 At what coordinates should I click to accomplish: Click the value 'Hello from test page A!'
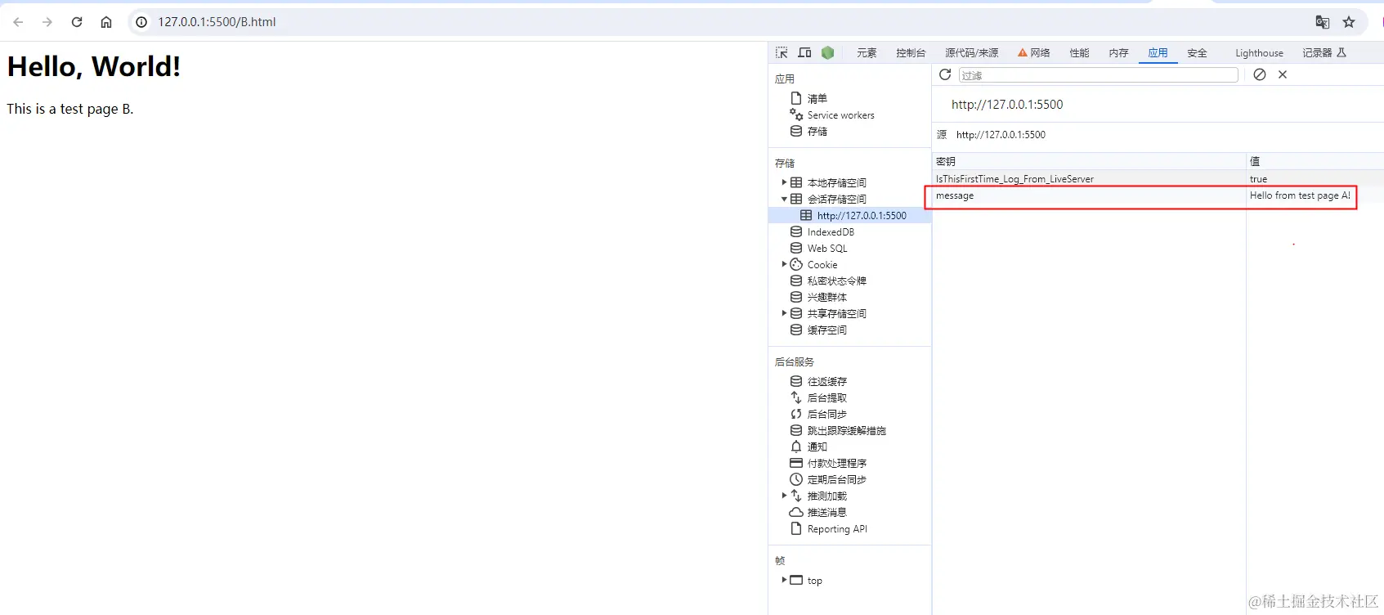[1300, 195]
